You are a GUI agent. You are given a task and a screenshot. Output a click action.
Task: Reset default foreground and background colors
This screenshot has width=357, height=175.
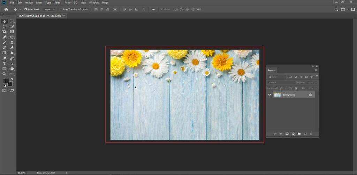[x=5, y=85]
